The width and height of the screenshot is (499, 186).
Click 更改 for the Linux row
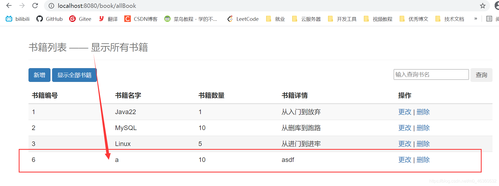(x=405, y=144)
